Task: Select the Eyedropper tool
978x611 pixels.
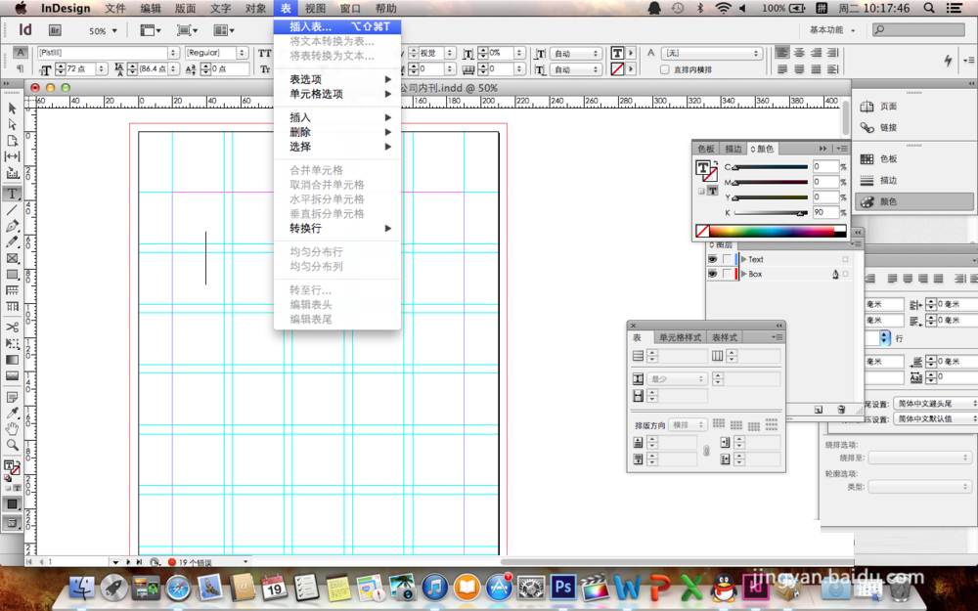Action: pos(12,413)
